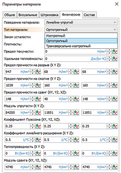
Task: Switch to the Визуальные tab
Action: 28,15
